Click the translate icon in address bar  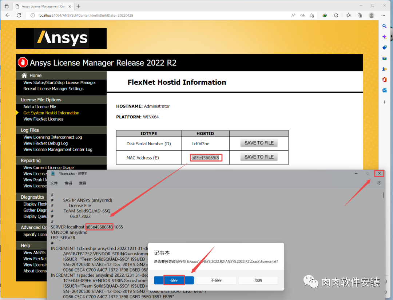pos(302,15)
